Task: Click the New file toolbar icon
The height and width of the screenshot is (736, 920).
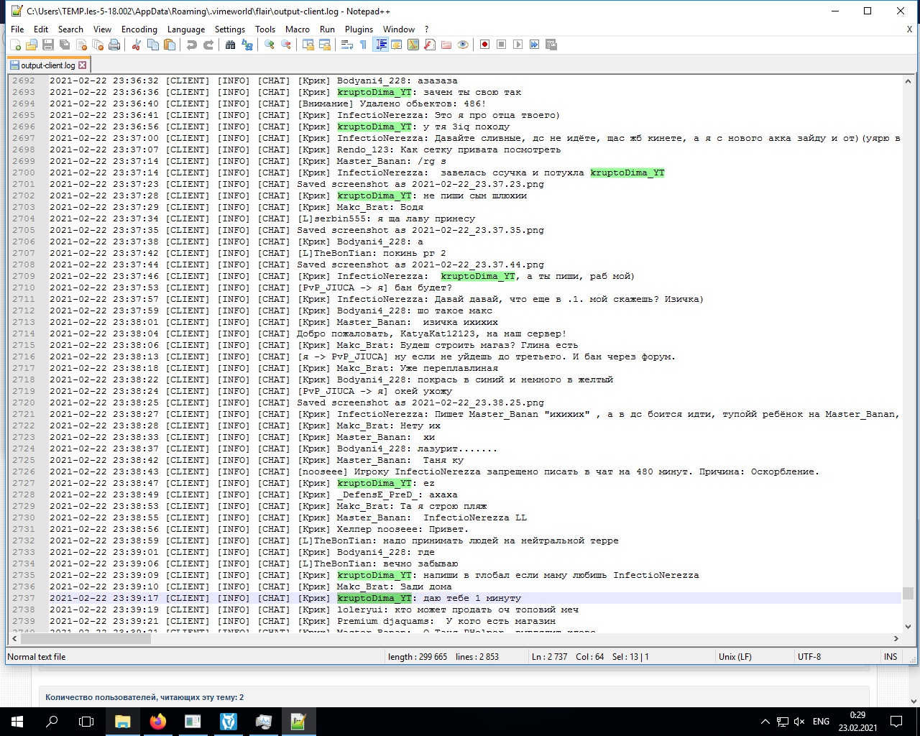Action: pos(15,45)
